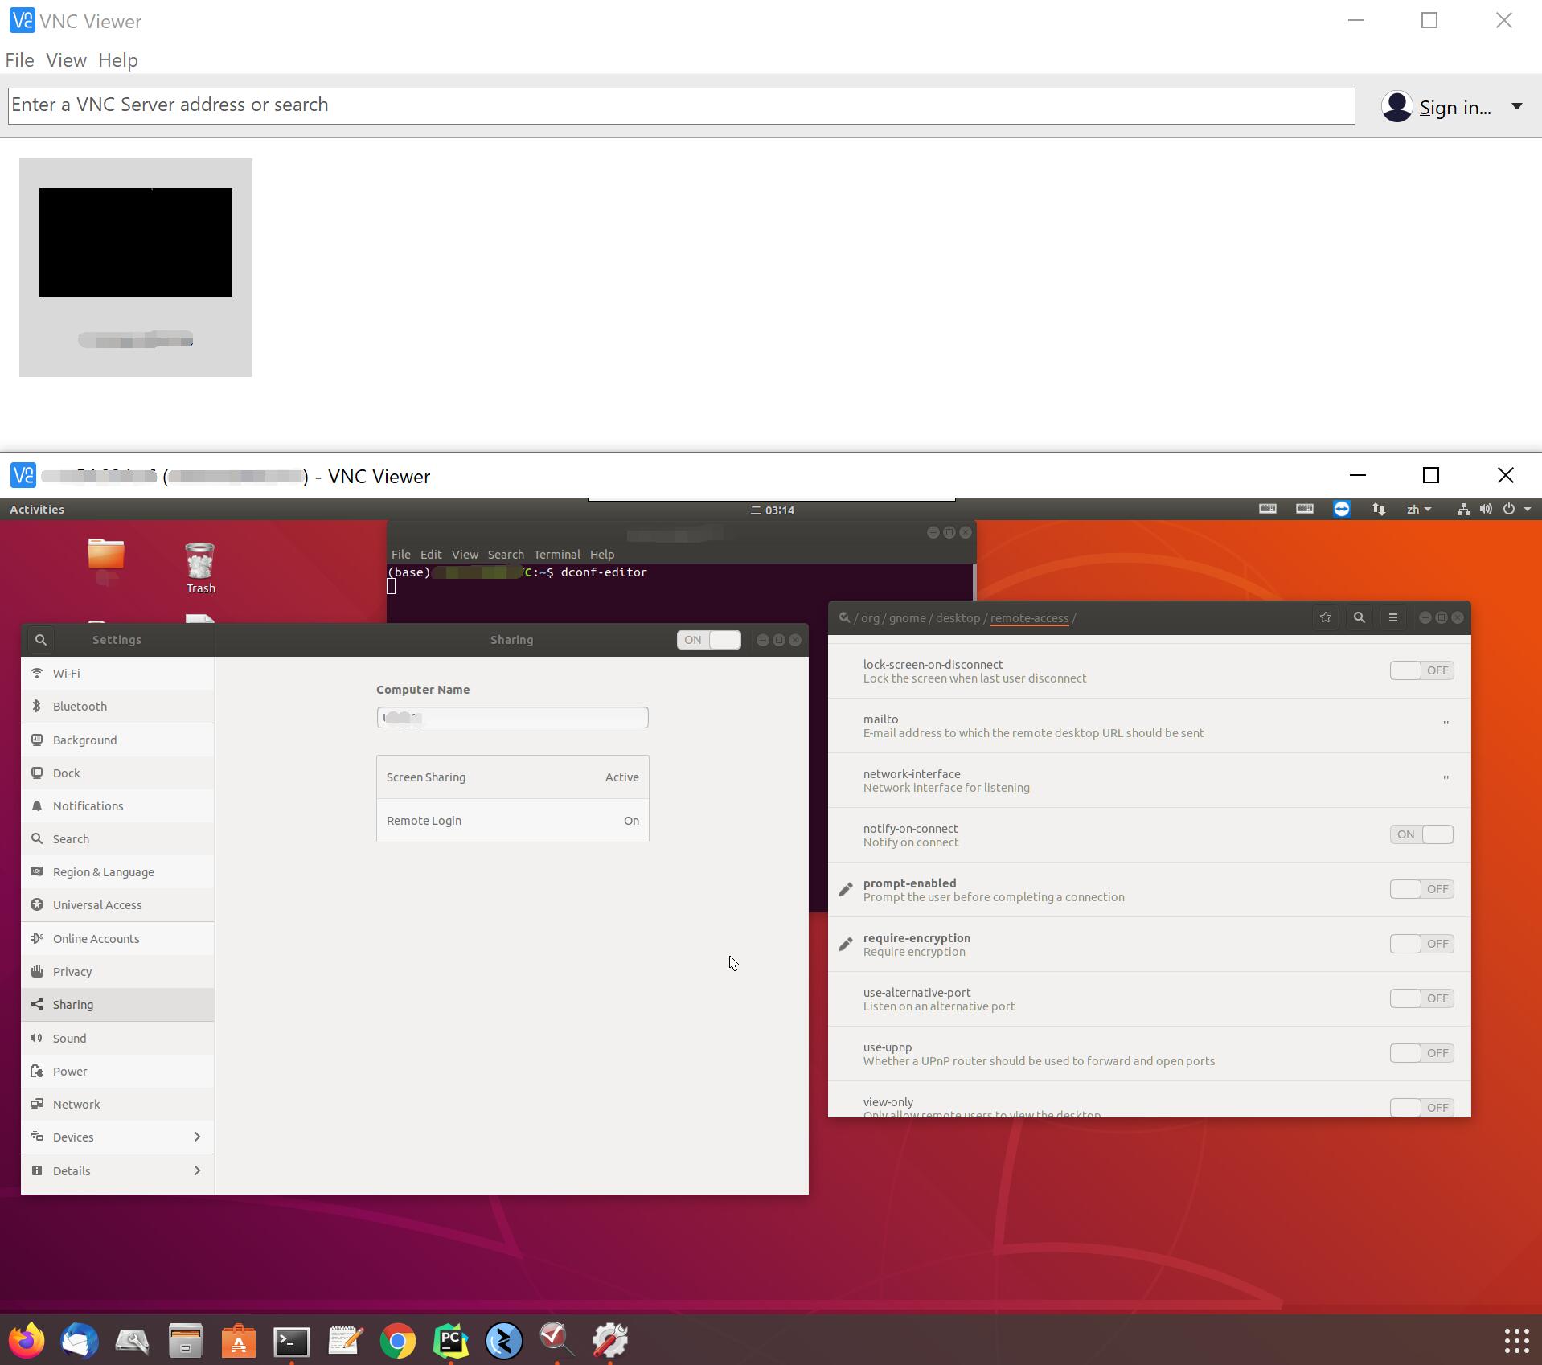Enable the prompt-enabled switch
Image resolution: width=1542 pixels, height=1365 pixels.
(x=1421, y=889)
